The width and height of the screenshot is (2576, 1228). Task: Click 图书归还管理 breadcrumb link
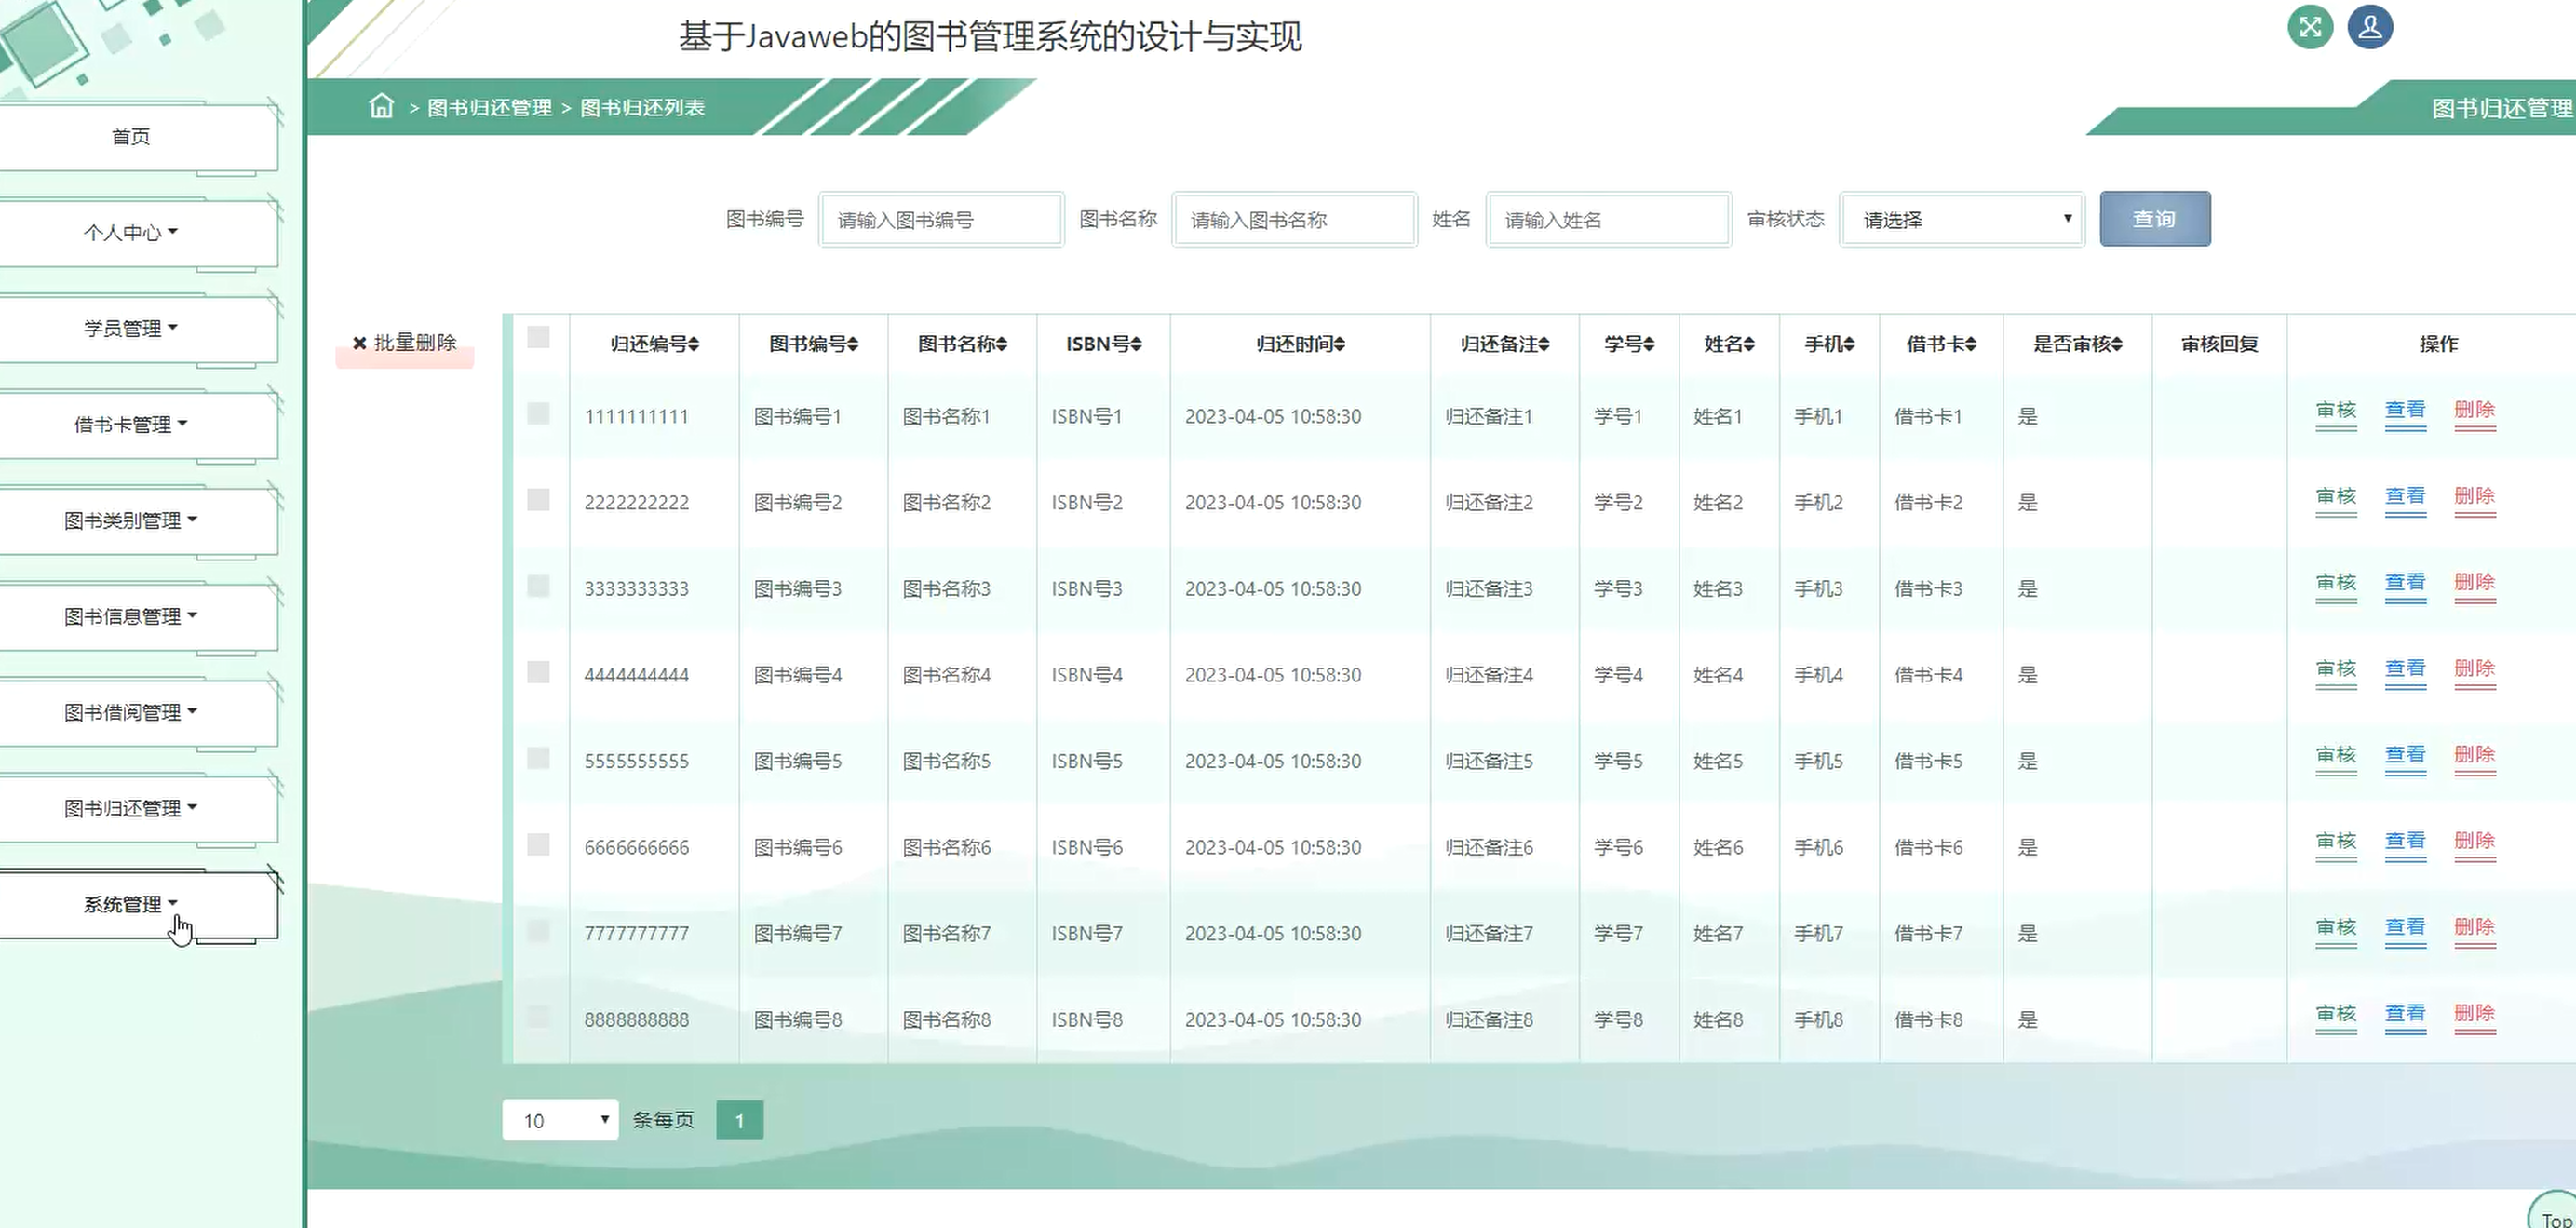(490, 107)
